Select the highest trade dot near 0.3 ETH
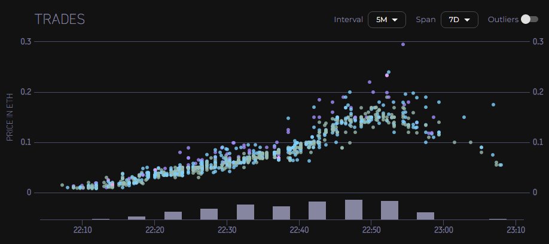Viewport: 549px width, 244px height. [x=403, y=44]
